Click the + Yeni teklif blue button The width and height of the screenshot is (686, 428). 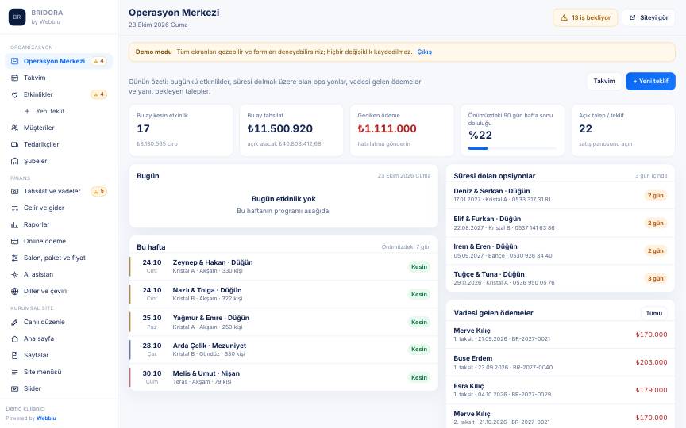[x=650, y=81]
